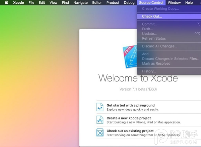Open the Debug menu
The image size is (201, 147).
pyautogui.click(x=129, y=3)
